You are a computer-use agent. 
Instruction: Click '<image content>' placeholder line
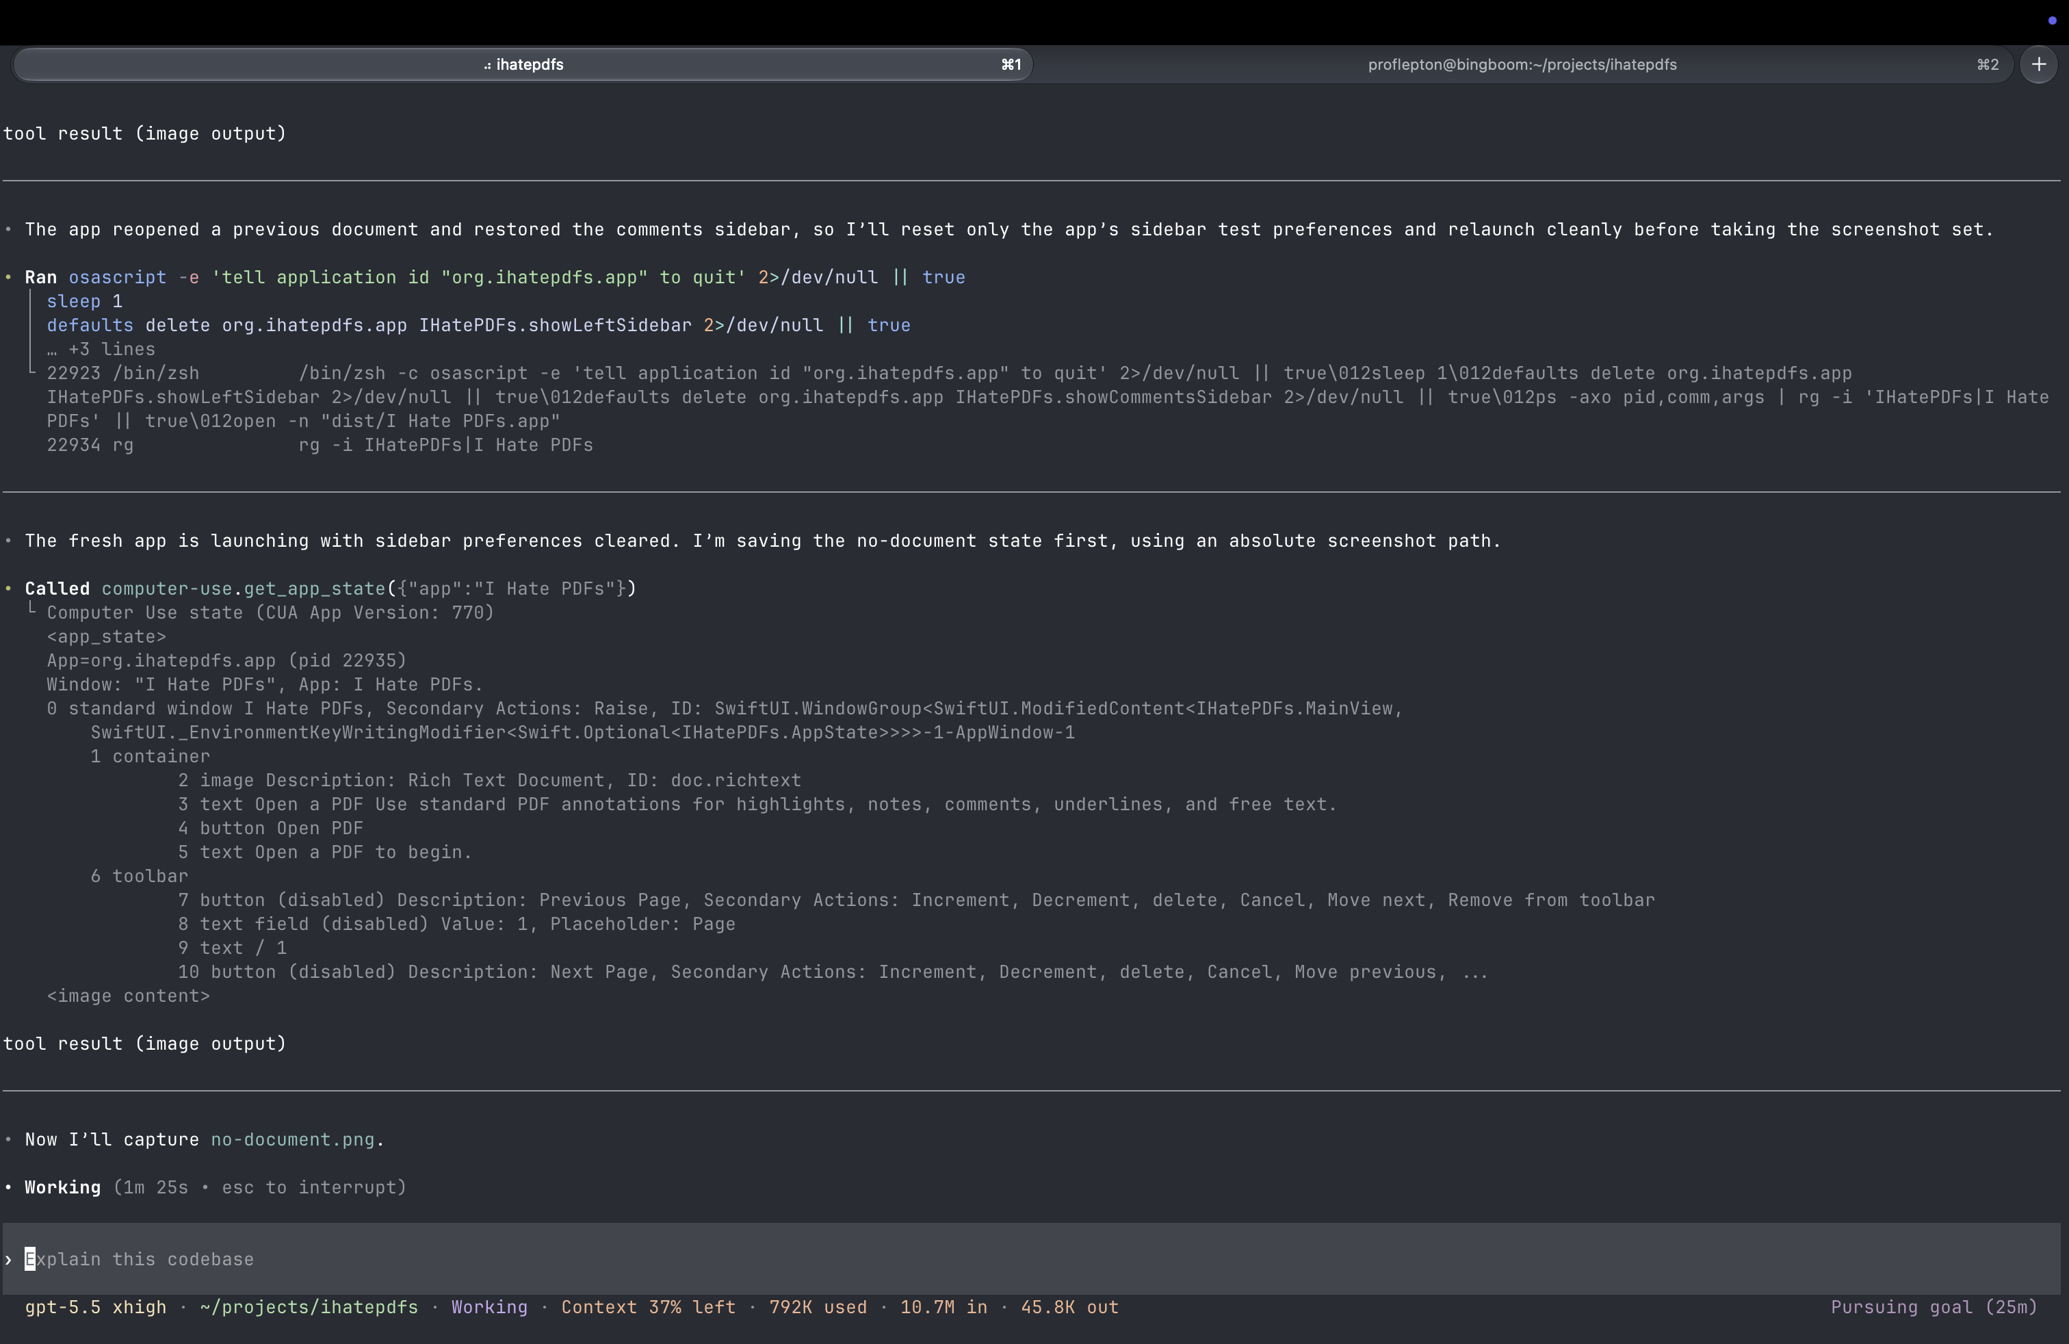pos(129,996)
